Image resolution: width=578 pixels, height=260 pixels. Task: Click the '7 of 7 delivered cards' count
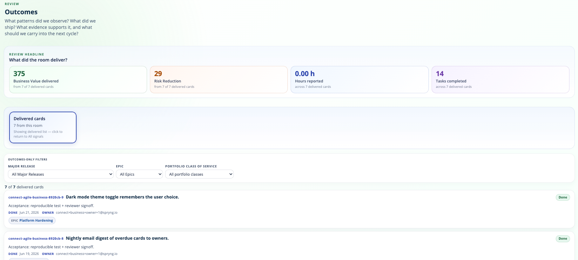pos(24,187)
